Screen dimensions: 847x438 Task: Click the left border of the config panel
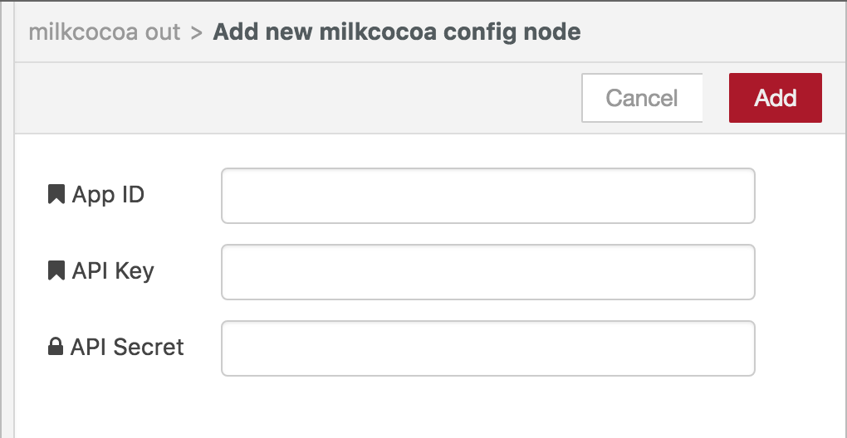[15, 249]
